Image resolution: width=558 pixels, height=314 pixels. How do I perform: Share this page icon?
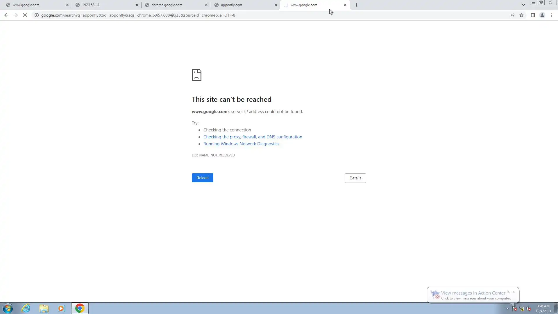click(x=512, y=15)
